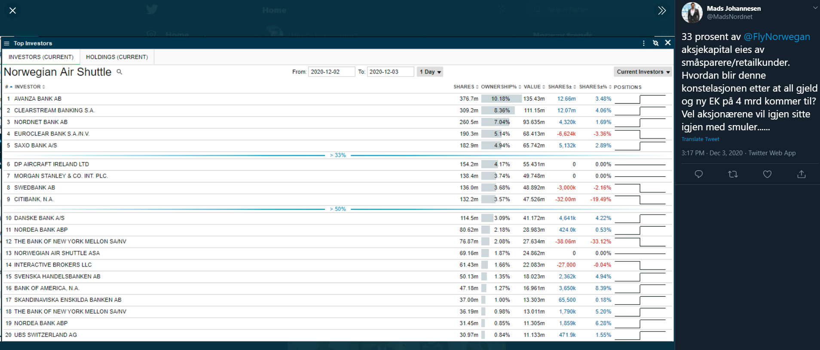820x350 pixels.
Task: Select EUROCLEAR BANK S.A./N.V. row
Action: pyautogui.click(x=337, y=134)
